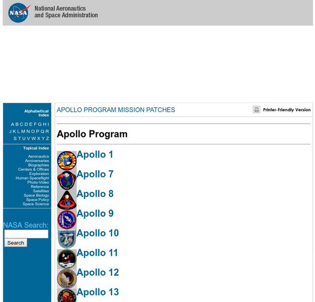Image resolution: width=315 pixels, height=302 pixels.
Task: Open the Apollo 12 mission patch image
Action: tap(67, 279)
